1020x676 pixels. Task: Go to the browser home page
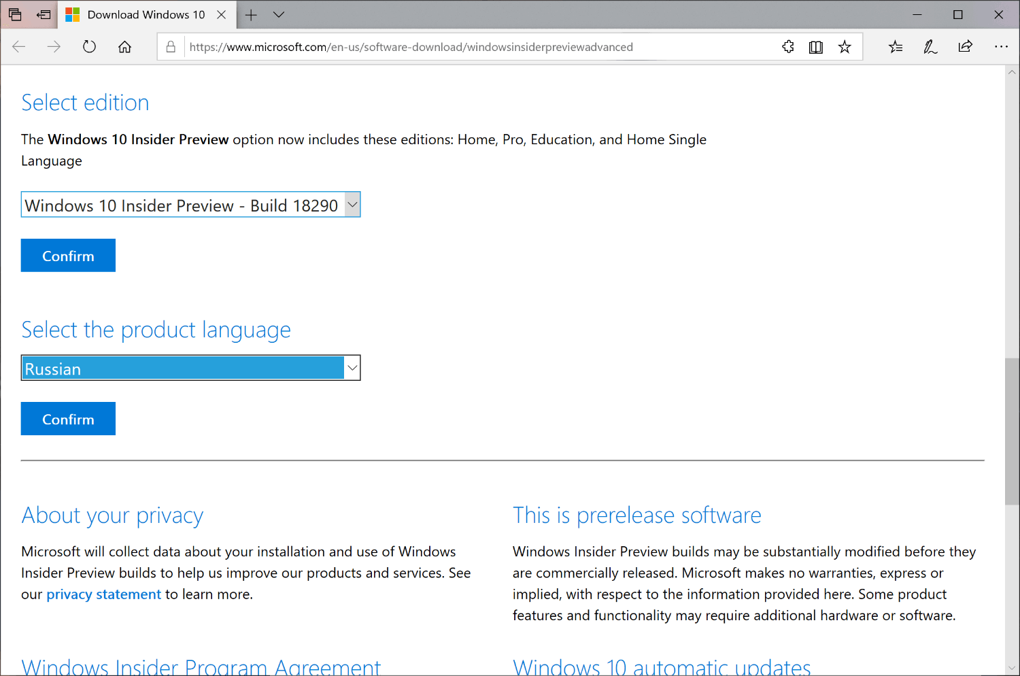pyautogui.click(x=124, y=46)
